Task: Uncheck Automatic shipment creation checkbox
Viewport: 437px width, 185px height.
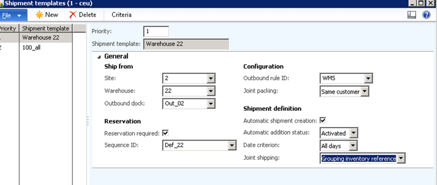Action: pyautogui.click(x=323, y=120)
